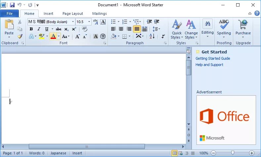Click the Save icon in quick access toolbar
This screenshot has height=157, width=261.
12,5
